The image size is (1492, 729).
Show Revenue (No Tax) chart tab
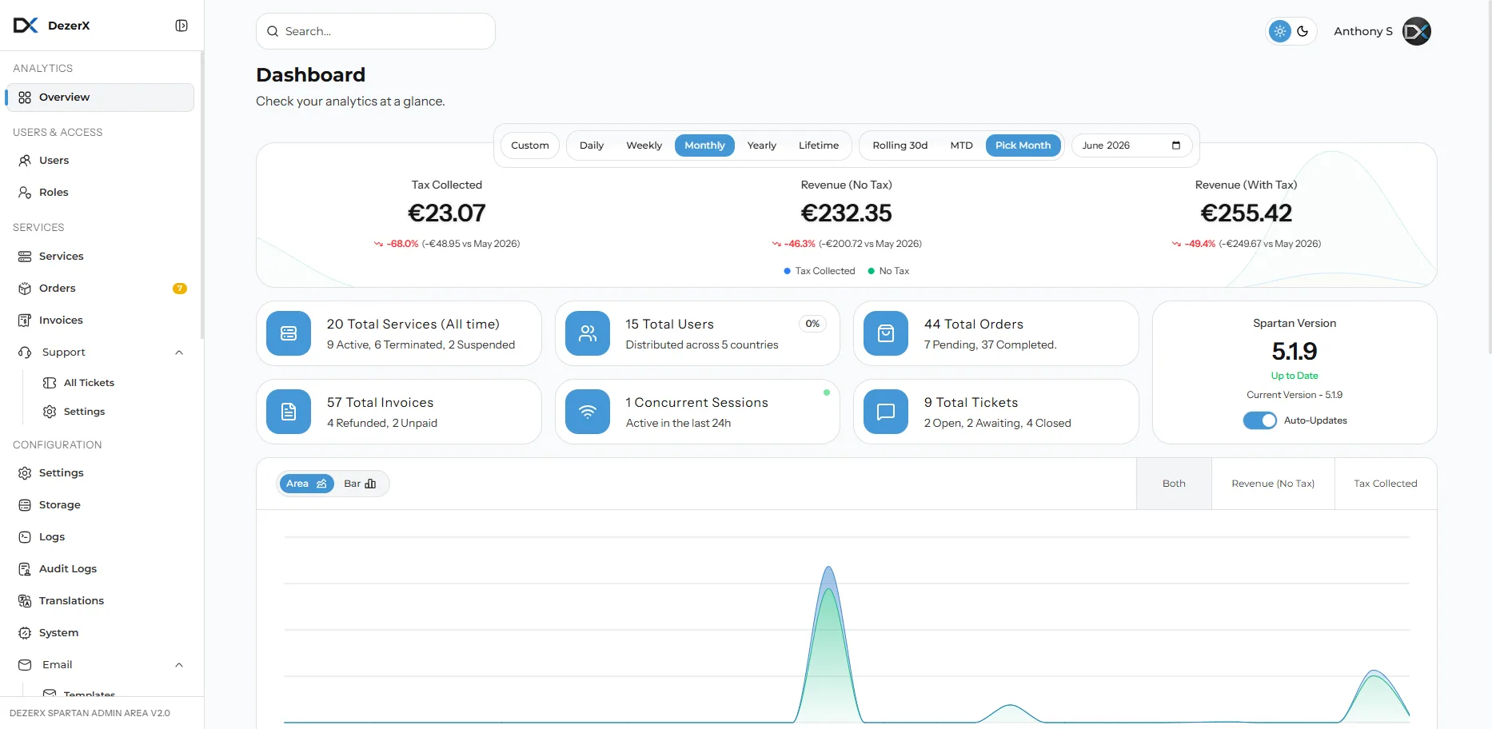(x=1273, y=484)
